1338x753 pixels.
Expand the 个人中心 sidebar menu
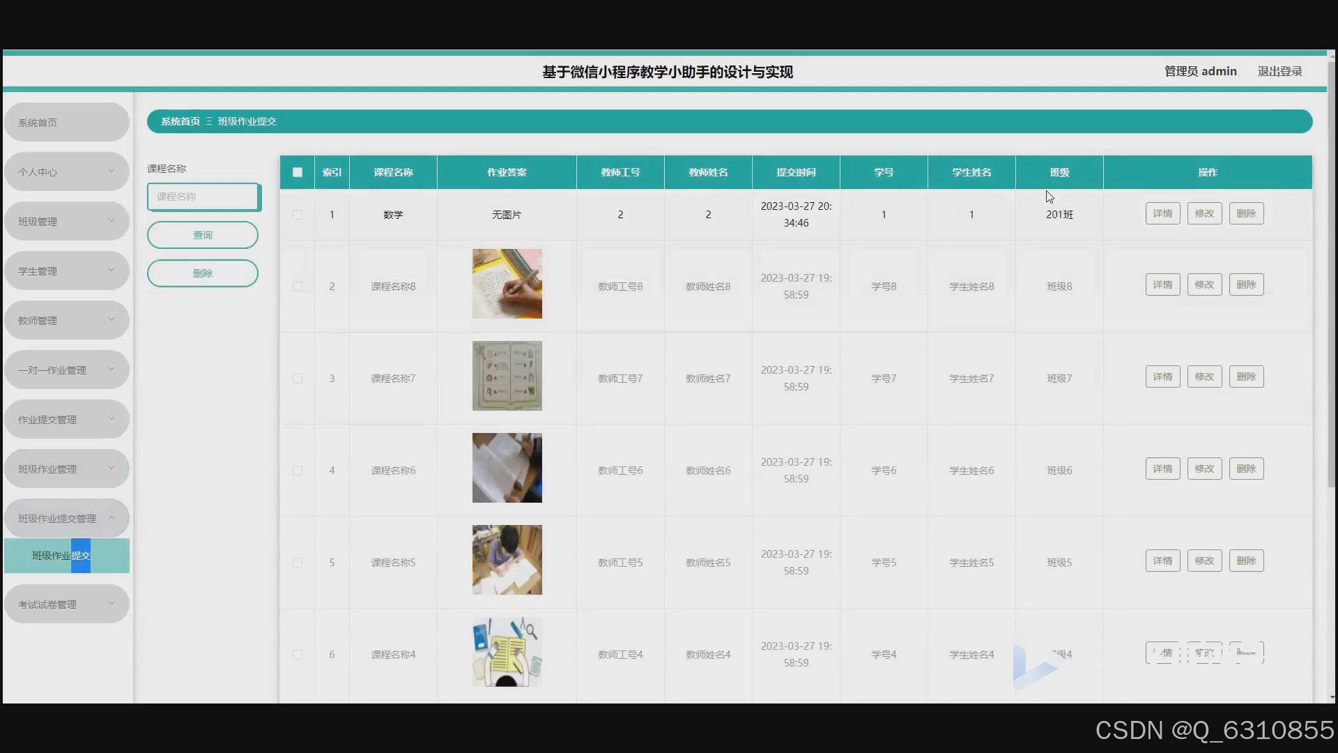pyautogui.click(x=66, y=172)
